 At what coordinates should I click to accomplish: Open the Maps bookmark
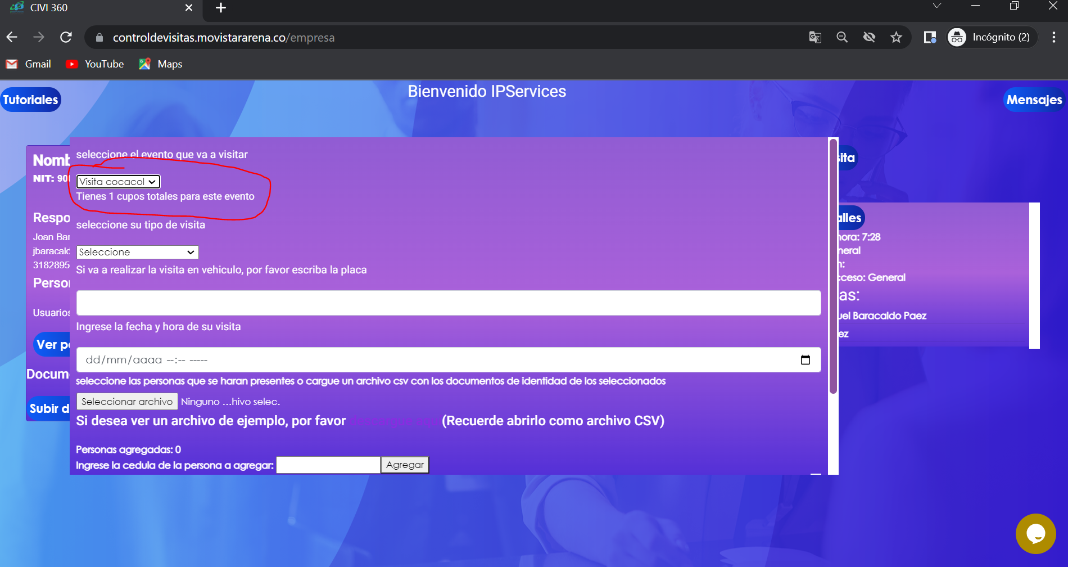(x=161, y=64)
